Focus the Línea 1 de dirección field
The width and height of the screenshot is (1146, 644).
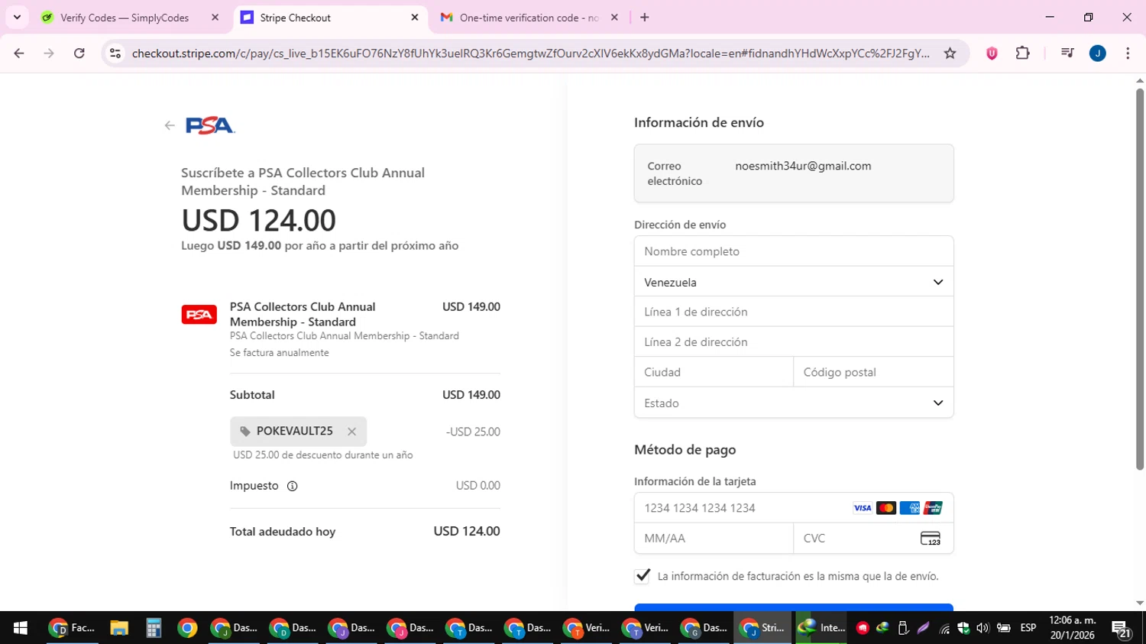click(x=794, y=312)
